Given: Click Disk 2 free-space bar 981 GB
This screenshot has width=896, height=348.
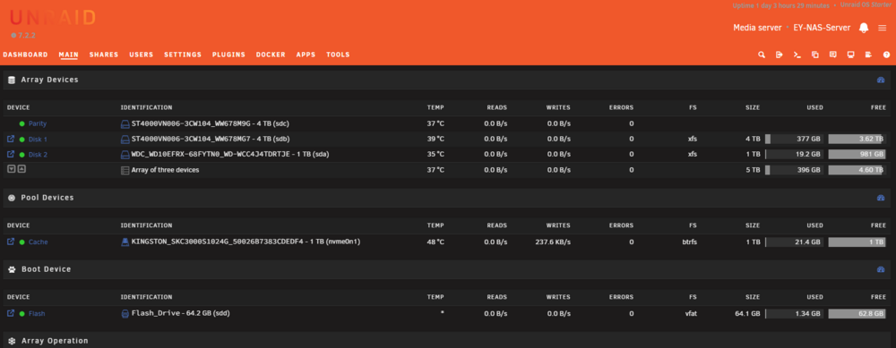Looking at the screenshot, I should click(857, 154).
